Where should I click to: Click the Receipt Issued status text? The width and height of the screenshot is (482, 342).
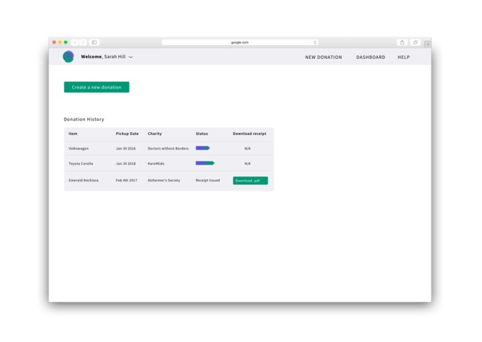click(208, 181)
